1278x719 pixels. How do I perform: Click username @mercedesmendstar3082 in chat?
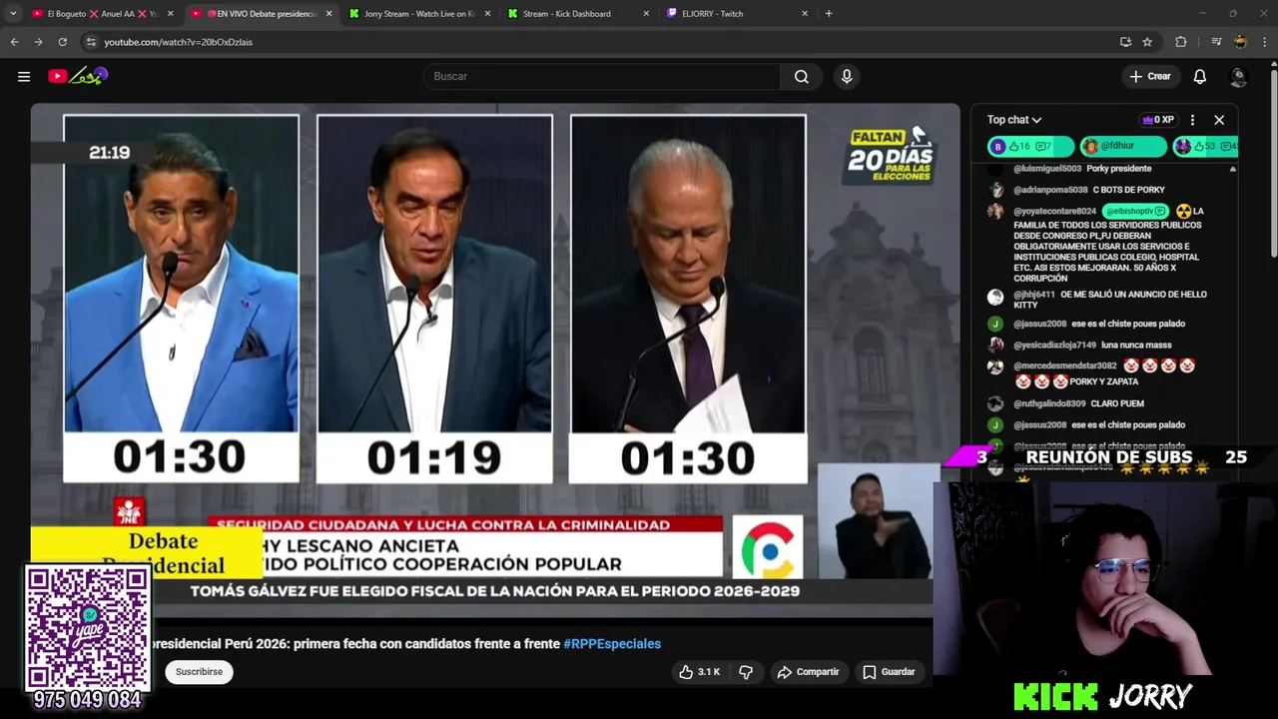click(1064, 366)
